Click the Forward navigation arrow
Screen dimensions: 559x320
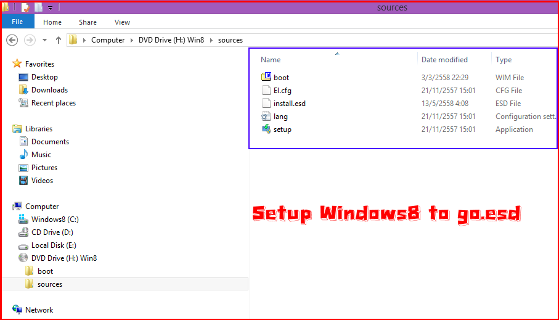[x=30, y=40]
